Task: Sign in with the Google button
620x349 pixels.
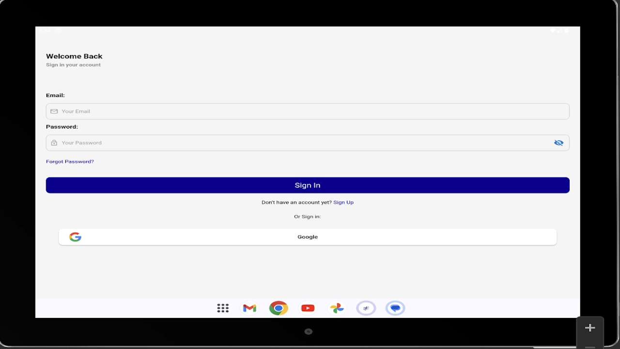Action: pyautogui.click(x=308, y=237)
